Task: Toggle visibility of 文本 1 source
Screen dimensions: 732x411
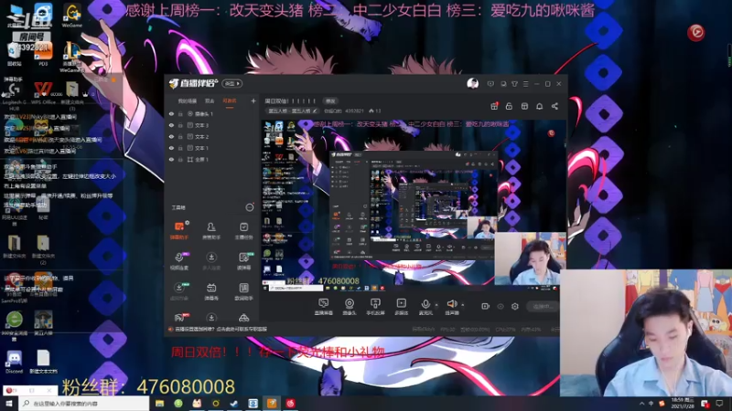Action: tap(171, 148)
